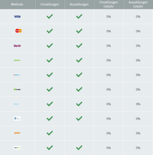
Task: Select the Auszahlungen Gebühr column header
Action: tap(138, 4)
